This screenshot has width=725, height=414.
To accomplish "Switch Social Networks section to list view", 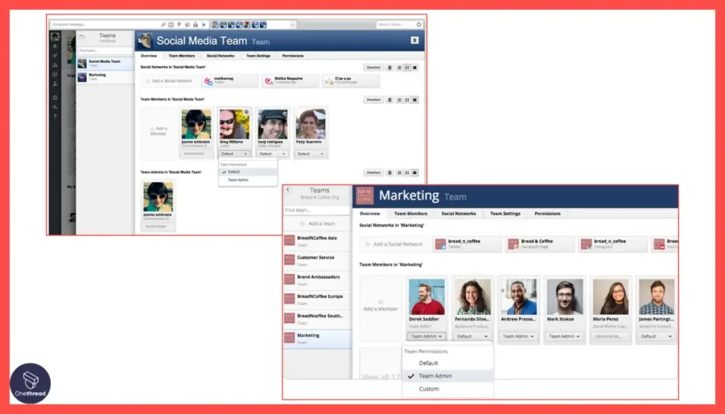I will [x=399, y=67].
